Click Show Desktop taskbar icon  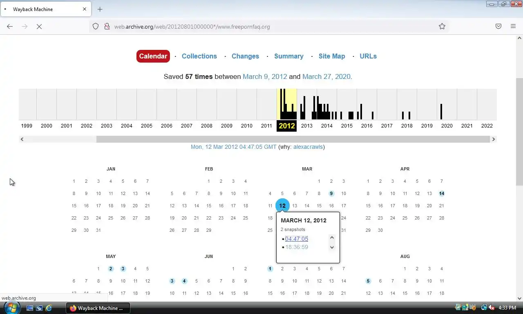tap(30, 308)
